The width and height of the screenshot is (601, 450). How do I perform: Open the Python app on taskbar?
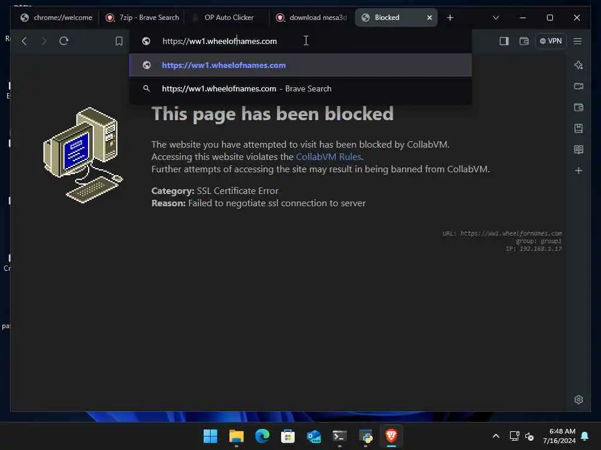click(365, 436)
